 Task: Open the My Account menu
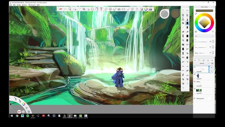(x=32, y=5)
